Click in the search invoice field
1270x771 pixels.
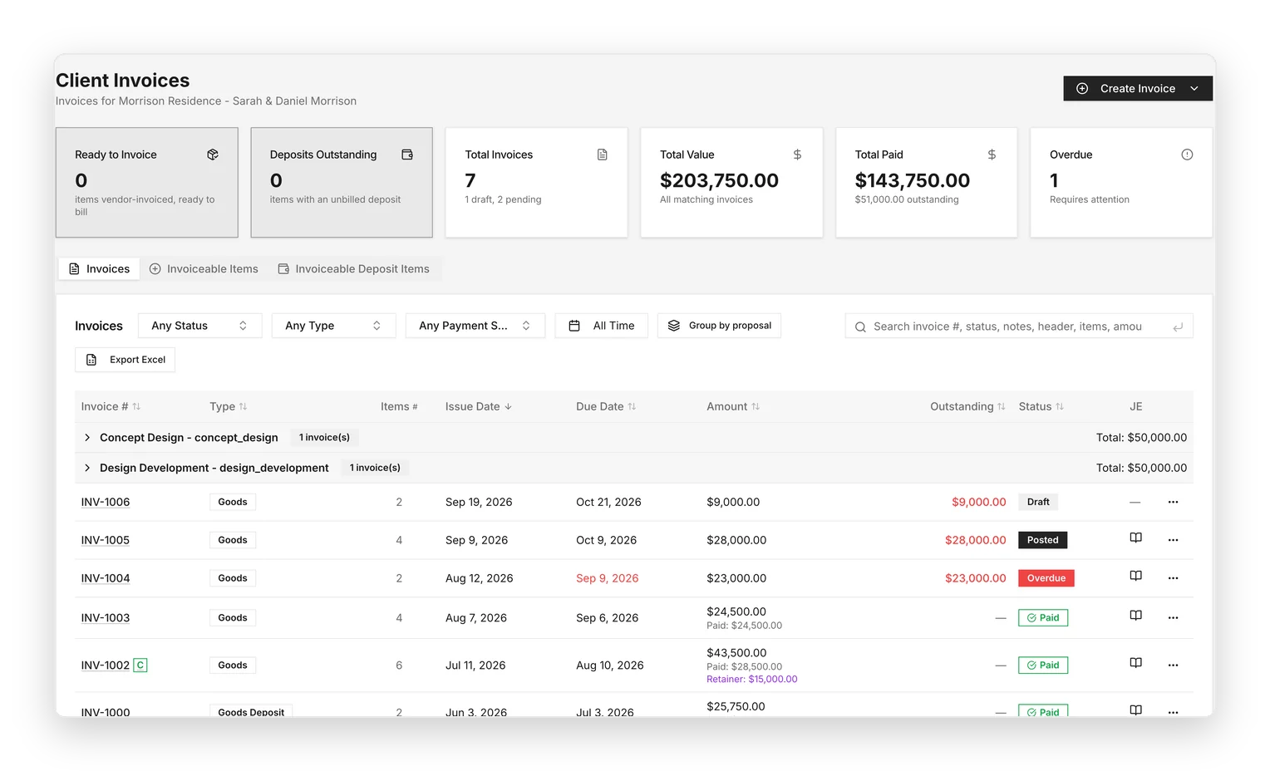[x=1019, y=326]
